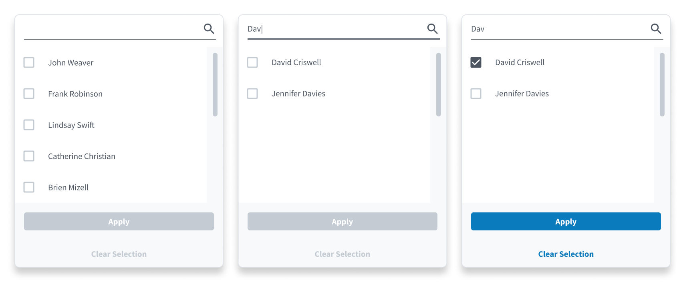The height and width of the screenshot is (282, 685).
Task: Select Brien Mizell's checkbox
Action: coord(29,187)
